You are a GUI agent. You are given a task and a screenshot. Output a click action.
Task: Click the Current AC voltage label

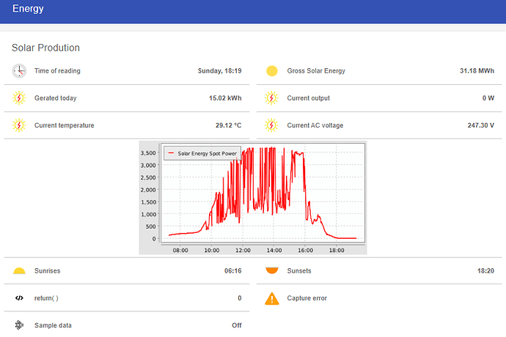pos(315,125)
